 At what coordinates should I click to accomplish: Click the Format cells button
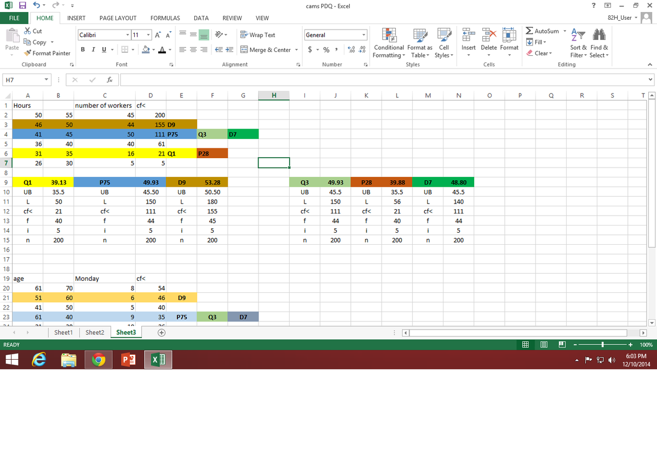(509, 43)
